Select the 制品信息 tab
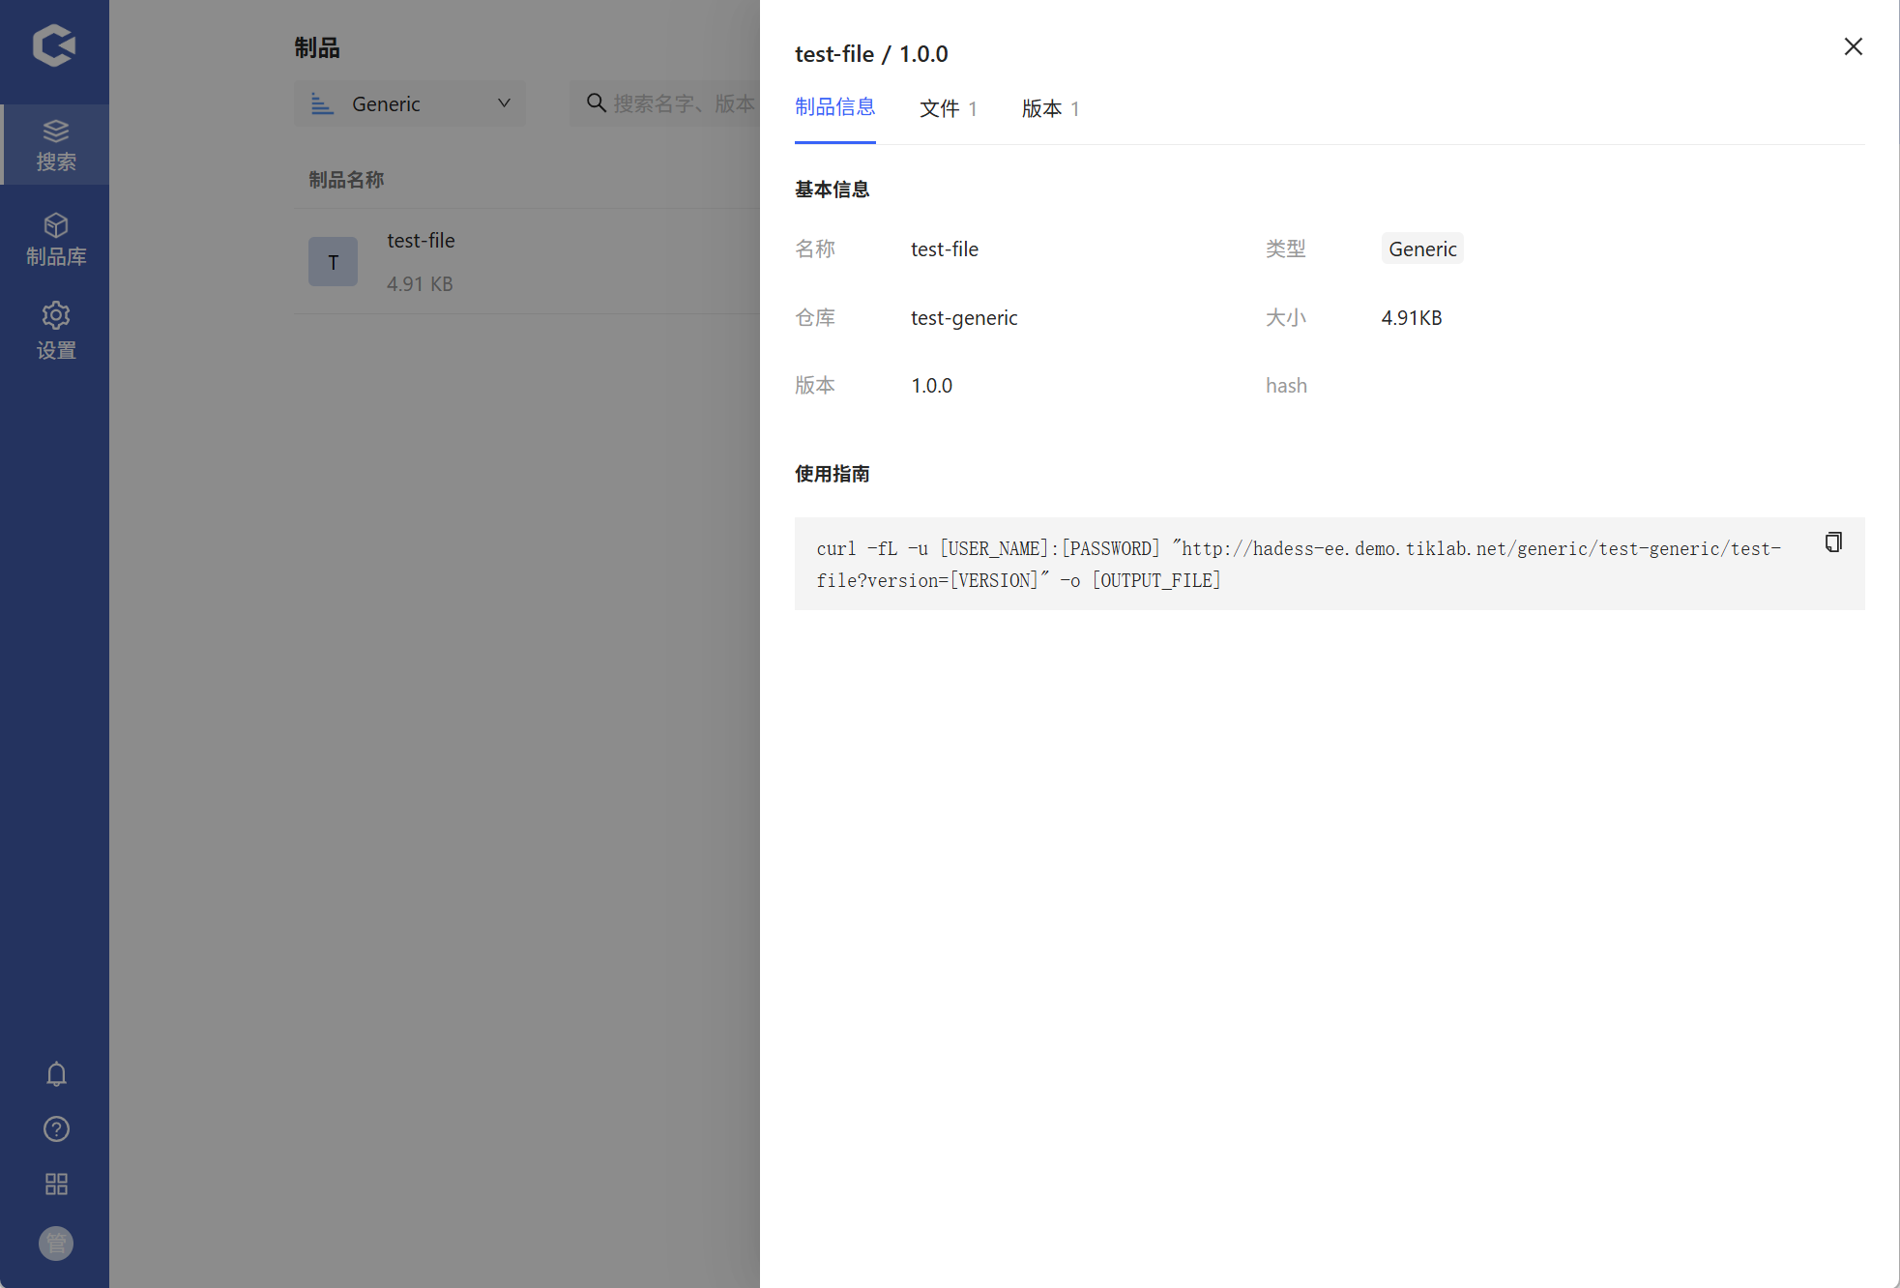The image size is (1900, 1288). point(834,107)
